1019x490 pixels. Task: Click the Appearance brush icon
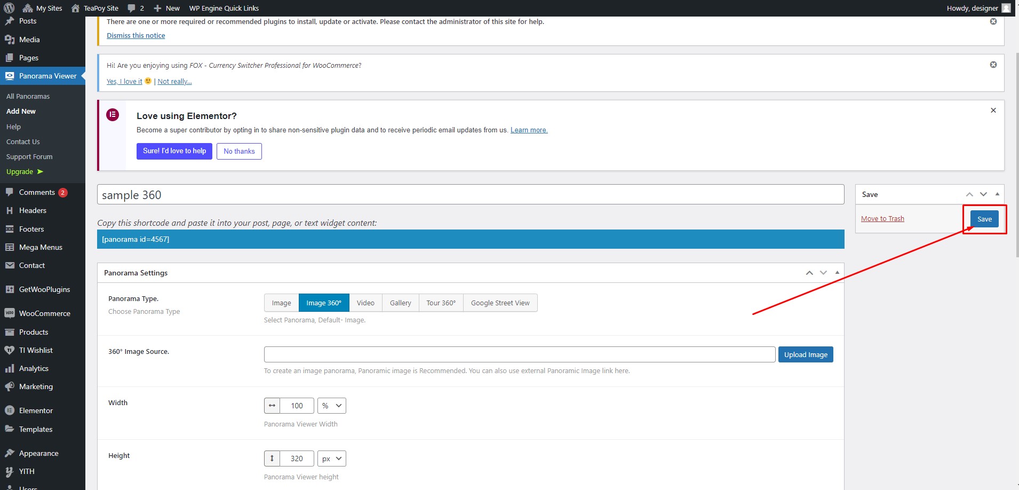pyautogui.click(x=10, y=453)
